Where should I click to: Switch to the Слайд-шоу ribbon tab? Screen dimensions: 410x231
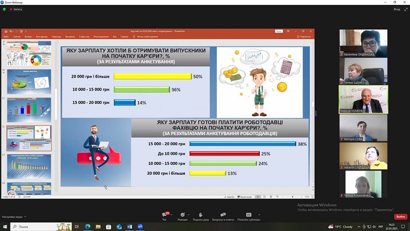click(x=84, y=37)
